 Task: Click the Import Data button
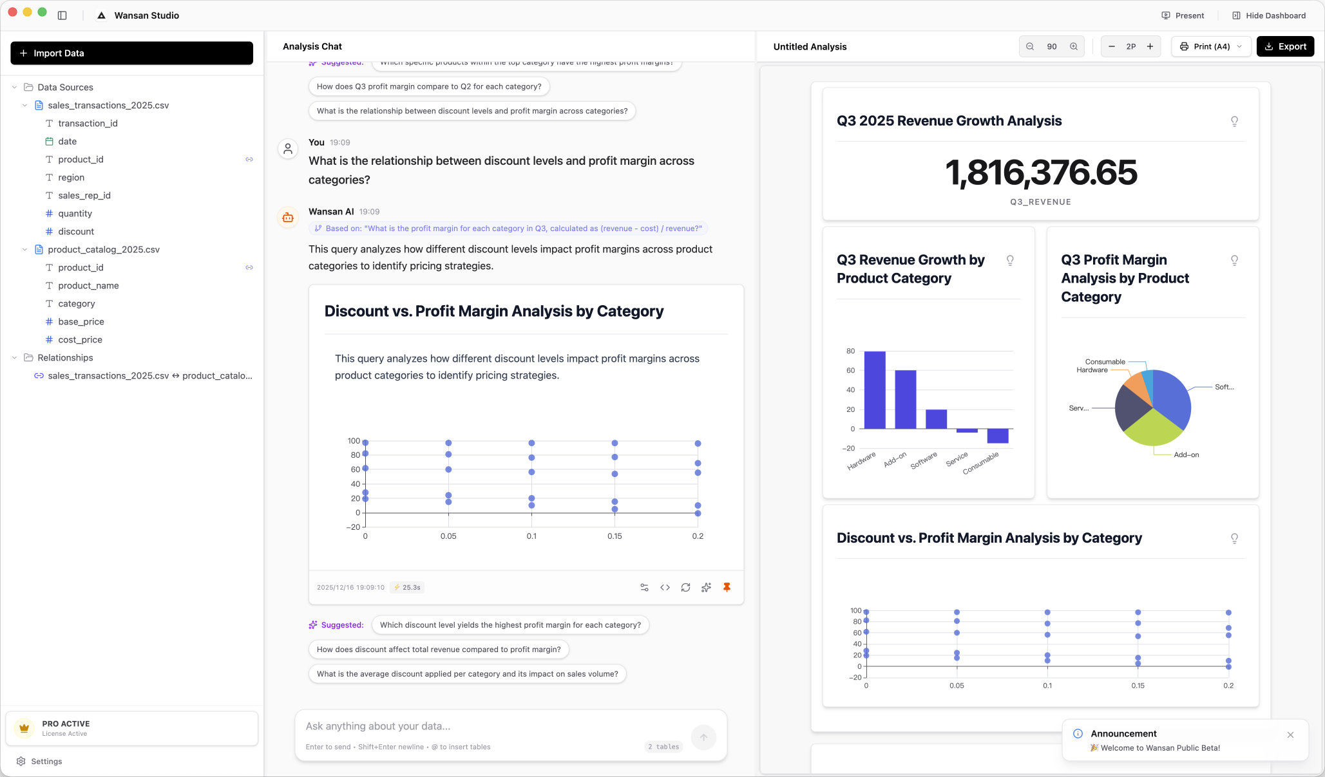(x=131, y=53)
